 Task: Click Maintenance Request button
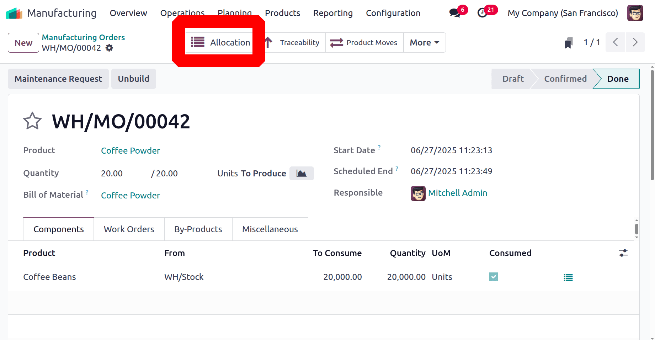58,79
